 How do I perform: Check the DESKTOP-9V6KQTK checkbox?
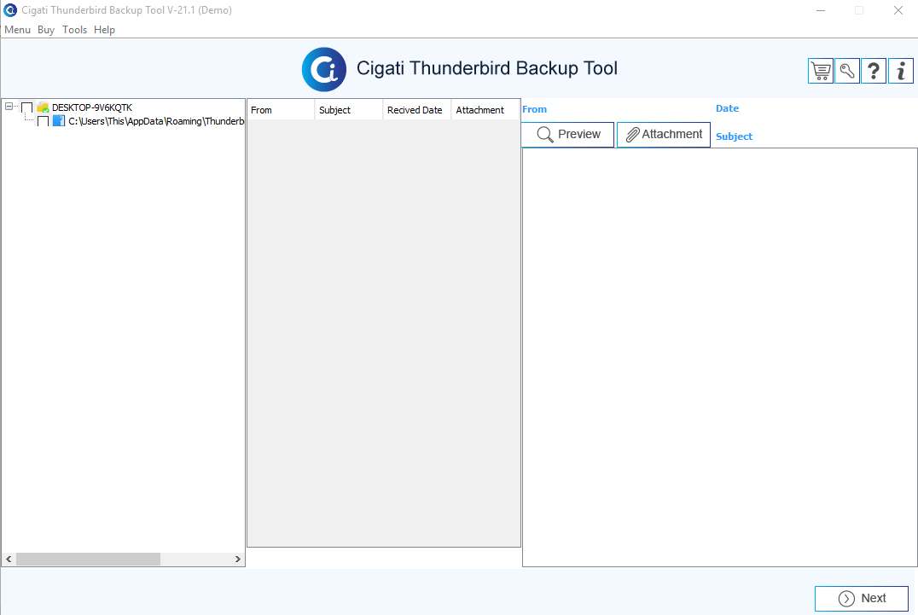tap(27, 107)
